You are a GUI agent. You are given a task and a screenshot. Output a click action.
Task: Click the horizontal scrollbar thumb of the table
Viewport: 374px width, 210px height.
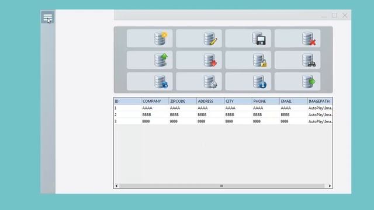tap(222, 185)
